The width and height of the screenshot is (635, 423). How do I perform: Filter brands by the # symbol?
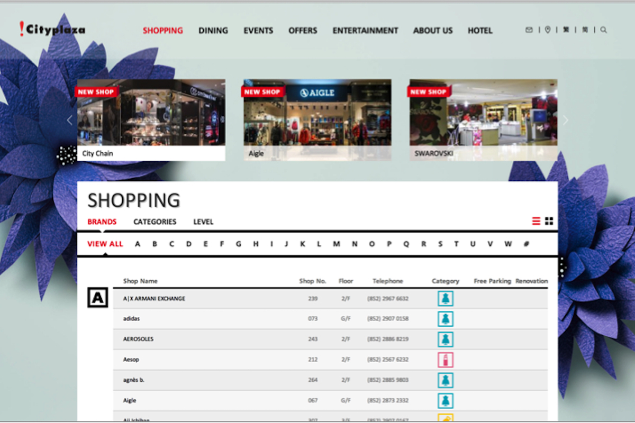[x=526, y=244]
